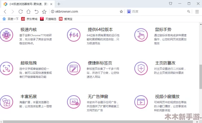This screenshot has width=202, height=123.
Task: Click the 鼠标手势 hand gesture icon
Action: pos(141,35)
